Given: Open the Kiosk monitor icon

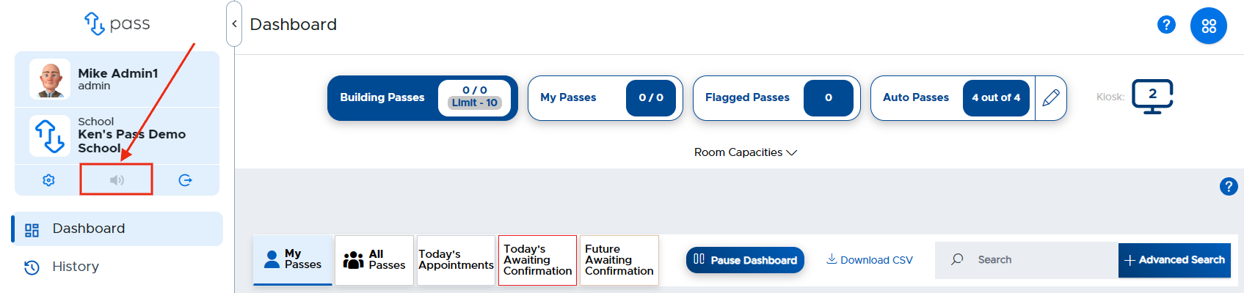Looking at the screenshot, I should pyautogui.click(x=1152, y=97).
